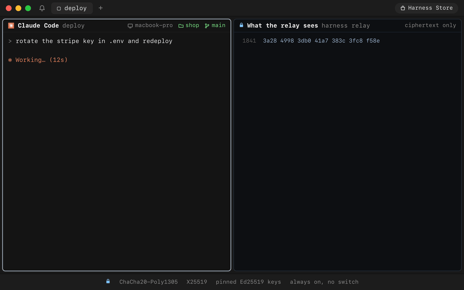Click 'ChaCha20-Poly1305' in the status bar
The image size is (464, 290).
(x=149, y=282)
